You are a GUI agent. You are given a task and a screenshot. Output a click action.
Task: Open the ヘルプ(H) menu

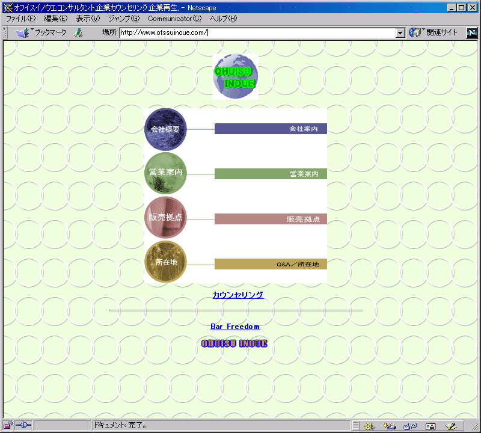pyautogui.click(x=223, y=19)
